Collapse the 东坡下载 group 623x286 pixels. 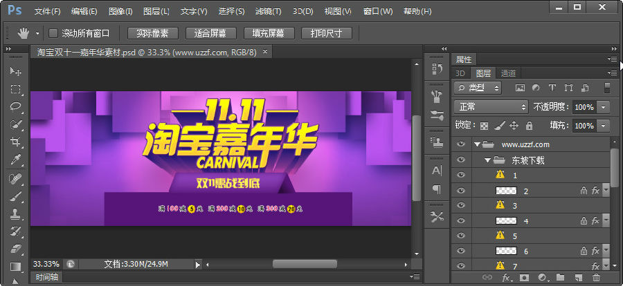[487, 160]
